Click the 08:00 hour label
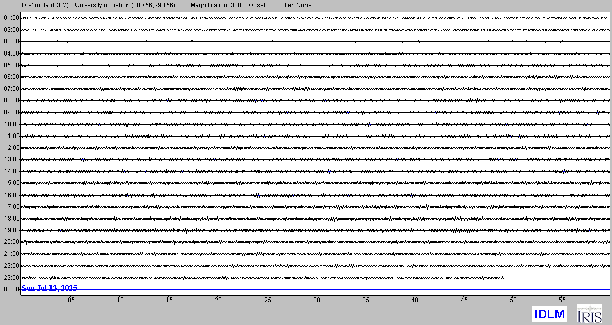The height and width of the screenshot is (325, 612). click(x=11, y=100)
